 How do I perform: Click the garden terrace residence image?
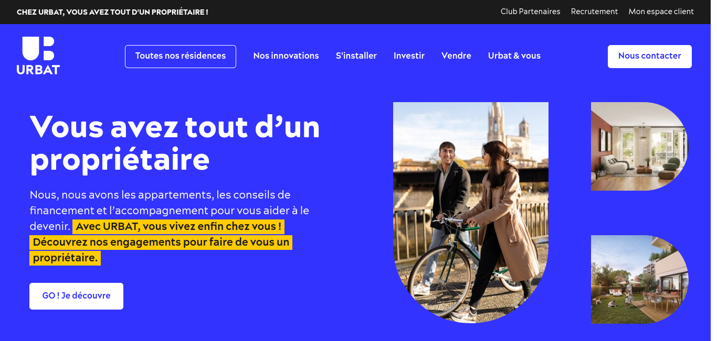point(639,279)
